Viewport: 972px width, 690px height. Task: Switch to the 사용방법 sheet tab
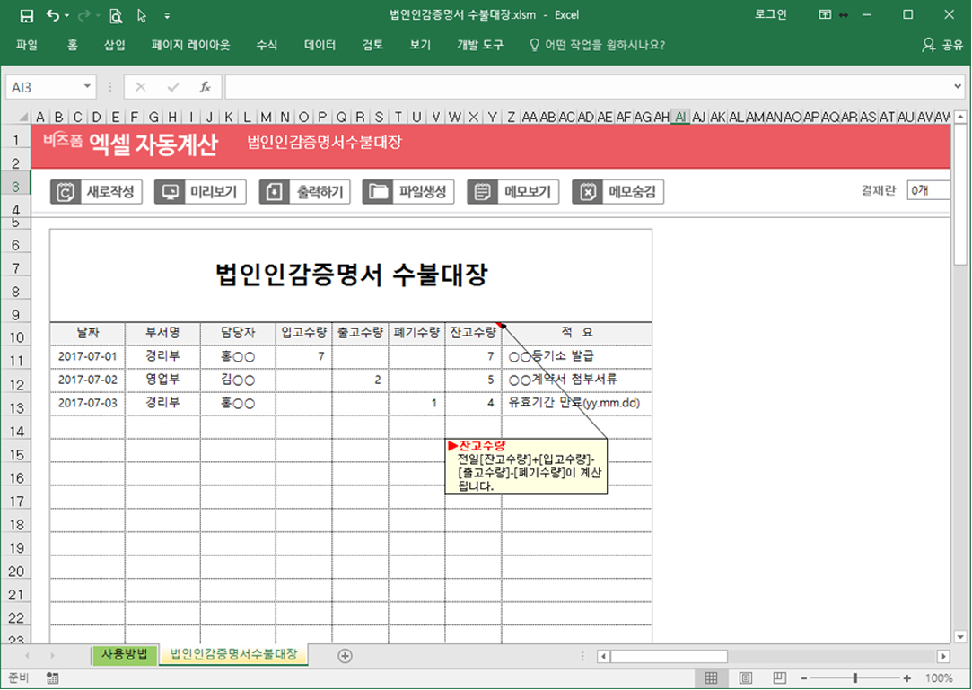click(x=125, y=655)
